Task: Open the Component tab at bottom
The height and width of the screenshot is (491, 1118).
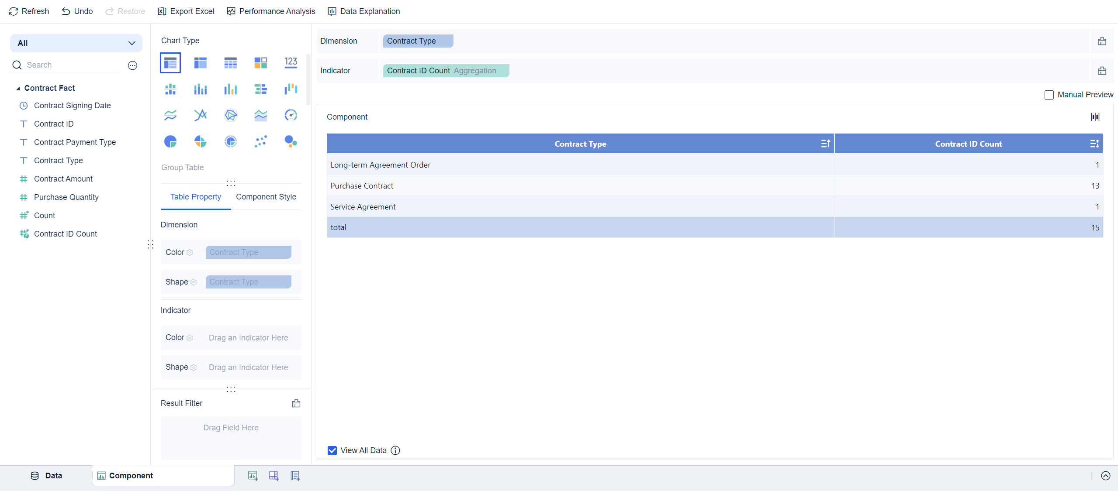Action: tap(163, 476)
